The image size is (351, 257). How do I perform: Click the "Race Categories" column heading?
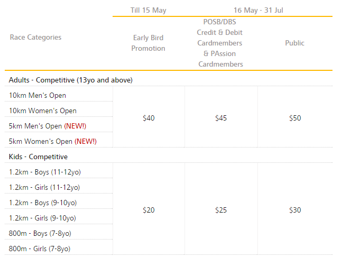(35, 38)
